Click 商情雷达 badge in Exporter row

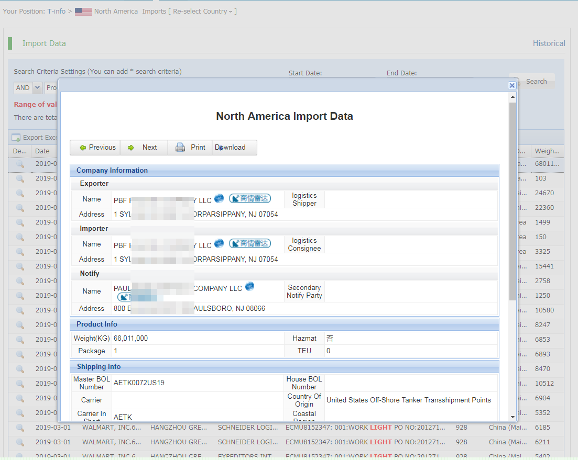click(250, 199)
